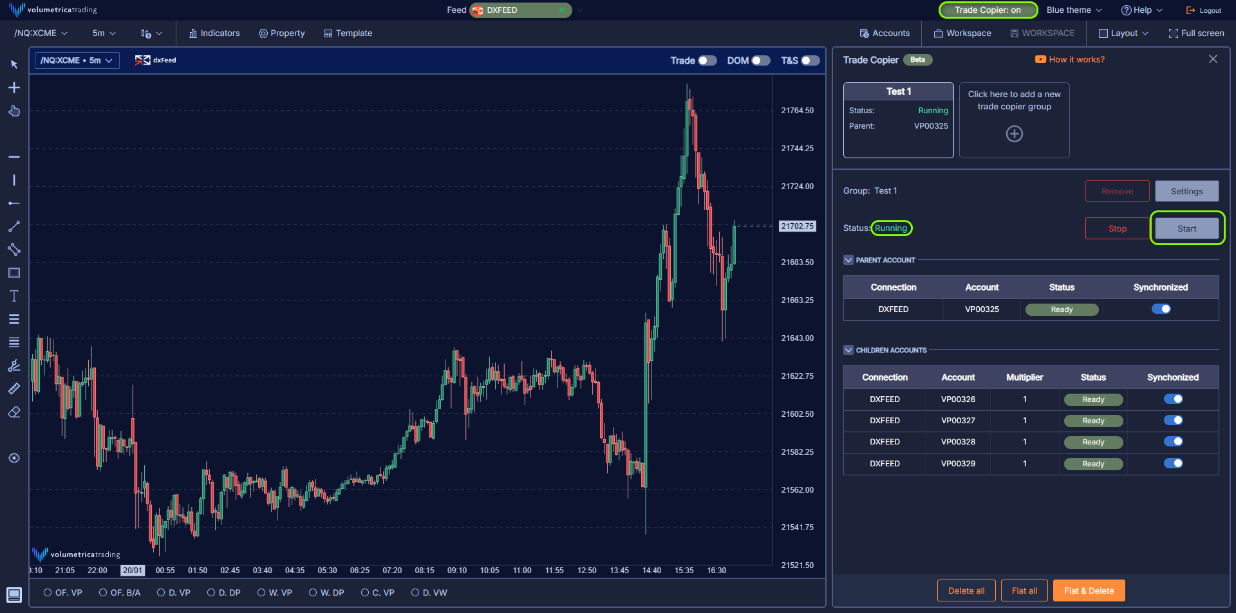This screenshot has width=1236, height=613.
Task: Select the horizontal ray drawing tool
Action: click(x=14, y=203)
